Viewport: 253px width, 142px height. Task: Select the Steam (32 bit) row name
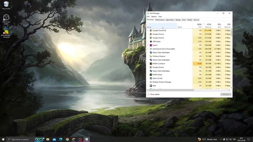click(157, 78)
